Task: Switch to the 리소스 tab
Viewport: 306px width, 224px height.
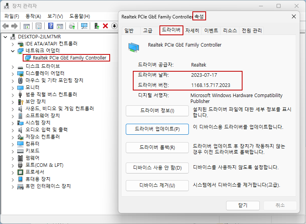Action: point(230,31)
